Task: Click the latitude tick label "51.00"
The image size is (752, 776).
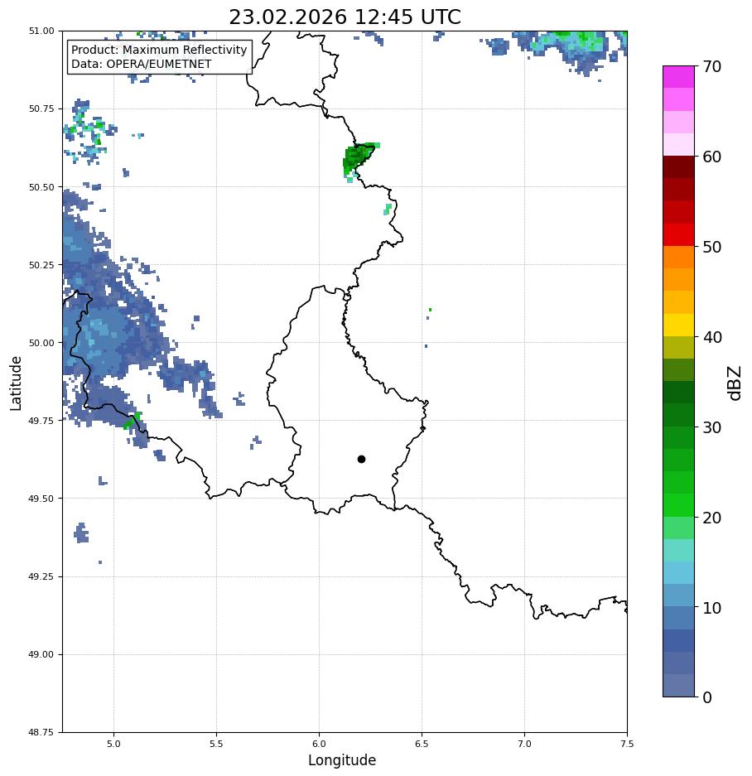Action: click(41, 31)
